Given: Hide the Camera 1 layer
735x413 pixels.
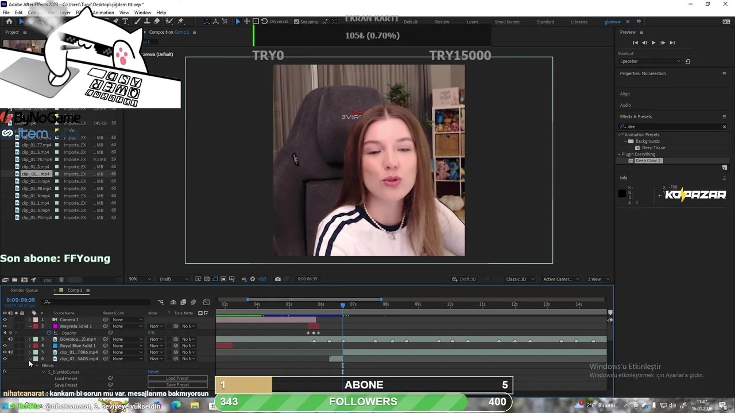Looking at the screenshot, I should click(5, 320).
